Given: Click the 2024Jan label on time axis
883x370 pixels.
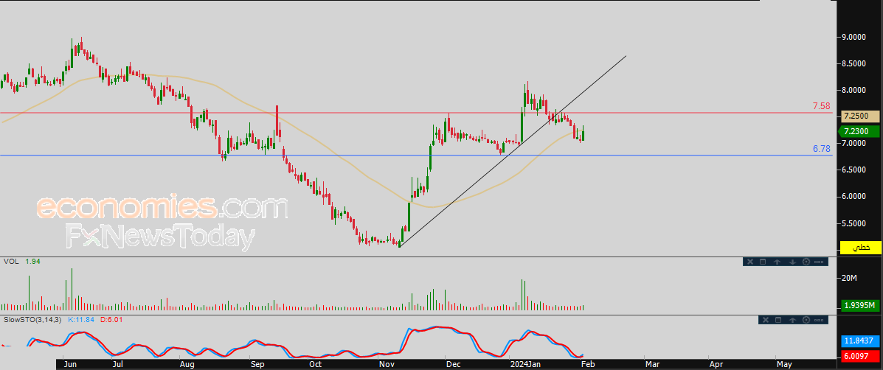Looking at the screenshot, I should 525,364.
